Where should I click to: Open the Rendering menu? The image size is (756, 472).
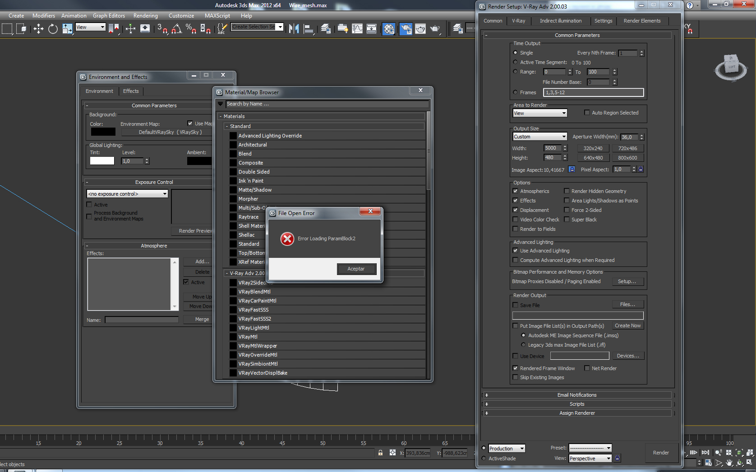click(146, 16)
